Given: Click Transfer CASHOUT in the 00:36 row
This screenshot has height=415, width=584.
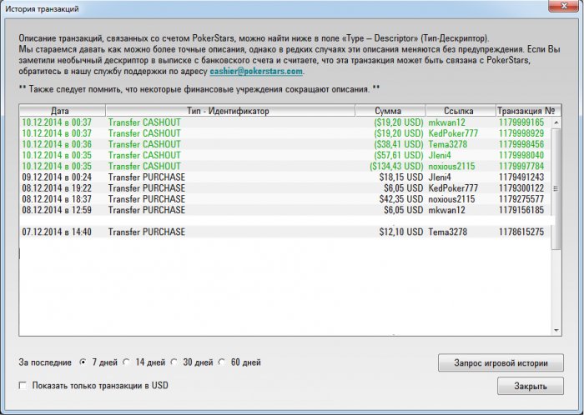Looking at the screenshot, I should point(144,144).
